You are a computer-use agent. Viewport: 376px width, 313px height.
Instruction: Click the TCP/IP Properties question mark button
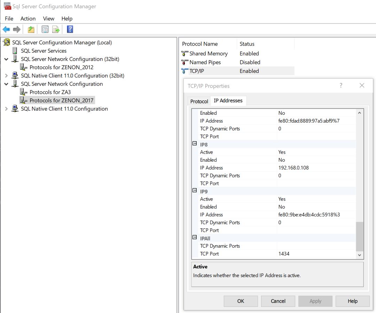341,86
